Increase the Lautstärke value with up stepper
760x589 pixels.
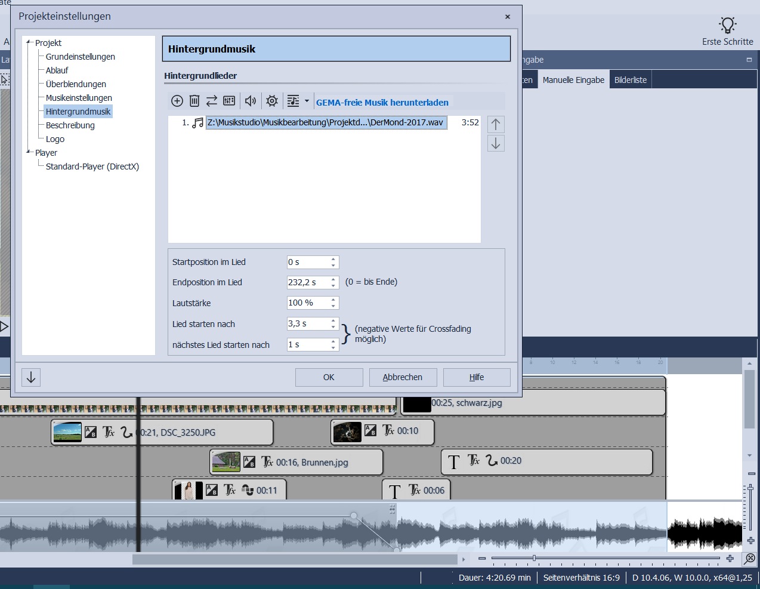[333, 300]
